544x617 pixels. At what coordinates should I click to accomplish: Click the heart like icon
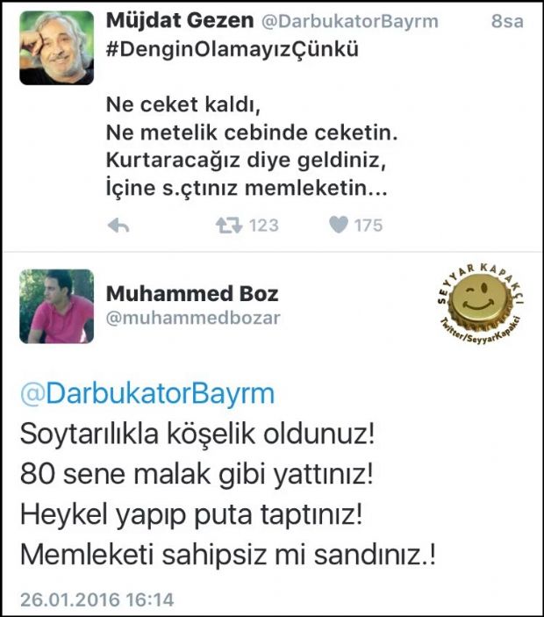point(339,225)
